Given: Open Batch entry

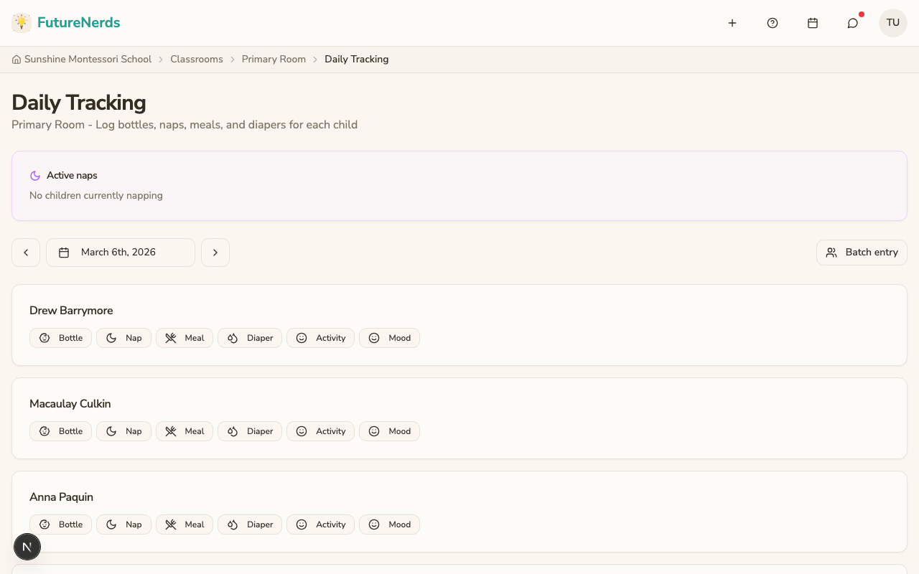Looking at the screenshot, I should pos(862,253).
